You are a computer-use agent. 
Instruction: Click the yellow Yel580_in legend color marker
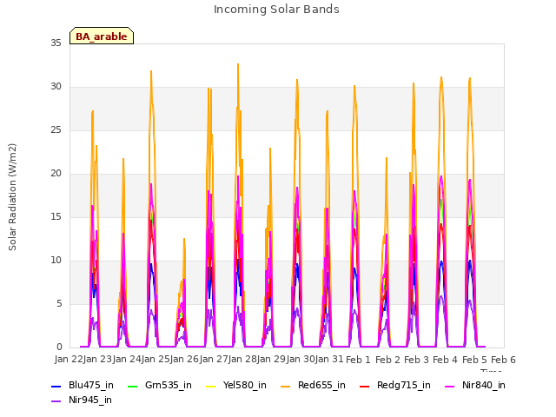click(x=210, y=386)
